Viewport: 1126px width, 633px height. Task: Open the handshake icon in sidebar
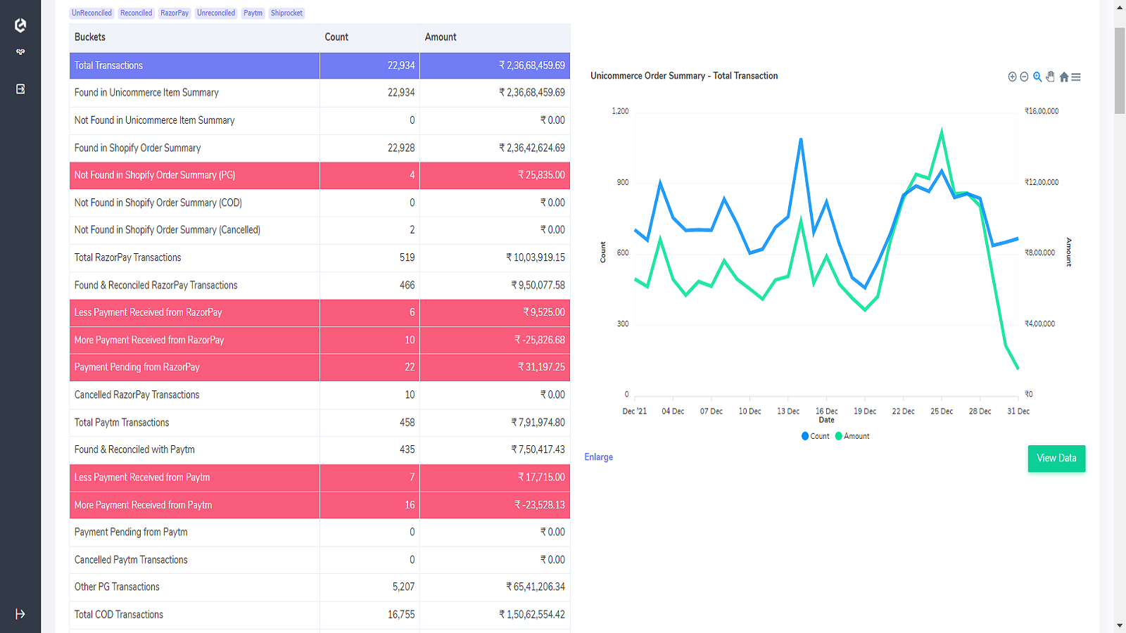tap(20, 52)
